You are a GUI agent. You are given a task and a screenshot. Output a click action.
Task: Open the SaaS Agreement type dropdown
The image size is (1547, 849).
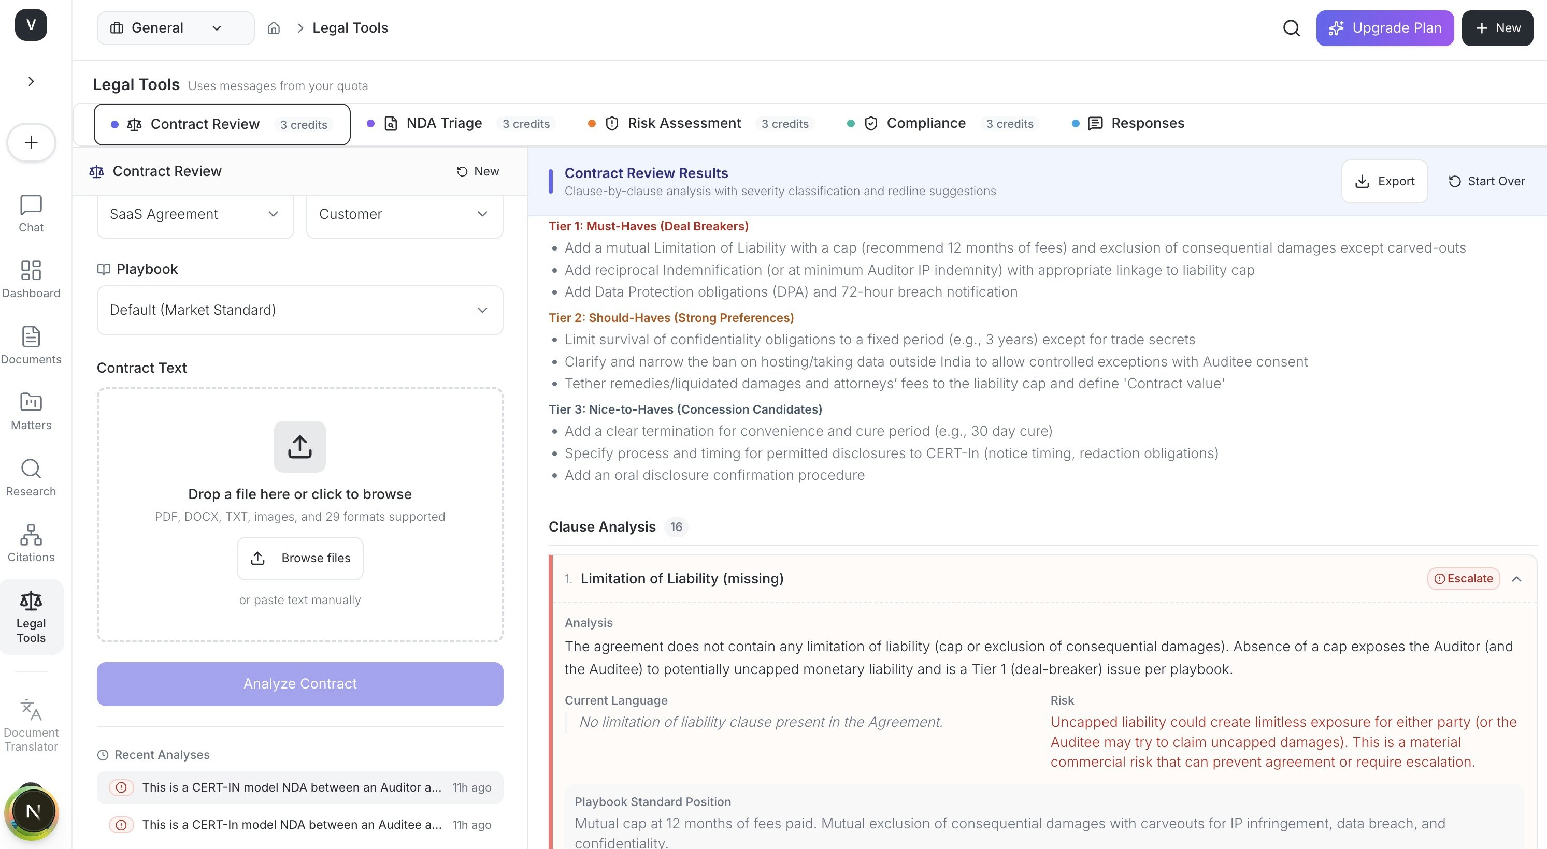(195, 214)
